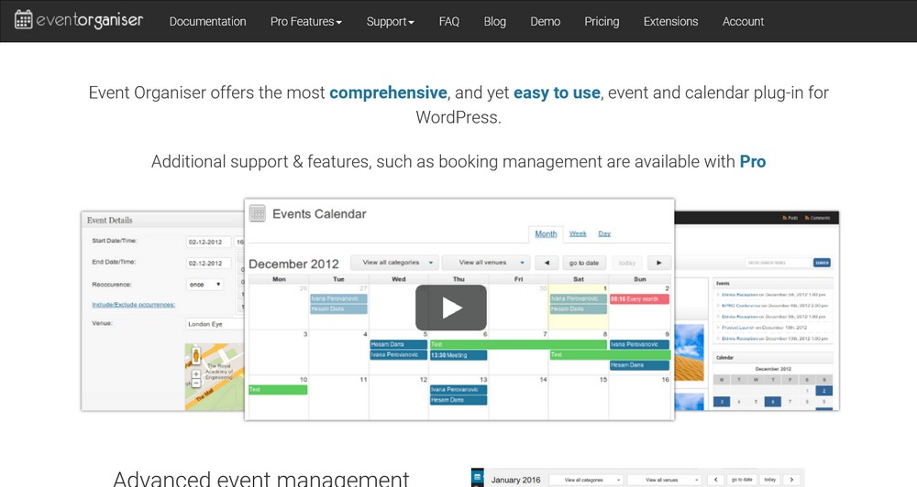Follow the 'Pro' link

(x=753, y=162)
